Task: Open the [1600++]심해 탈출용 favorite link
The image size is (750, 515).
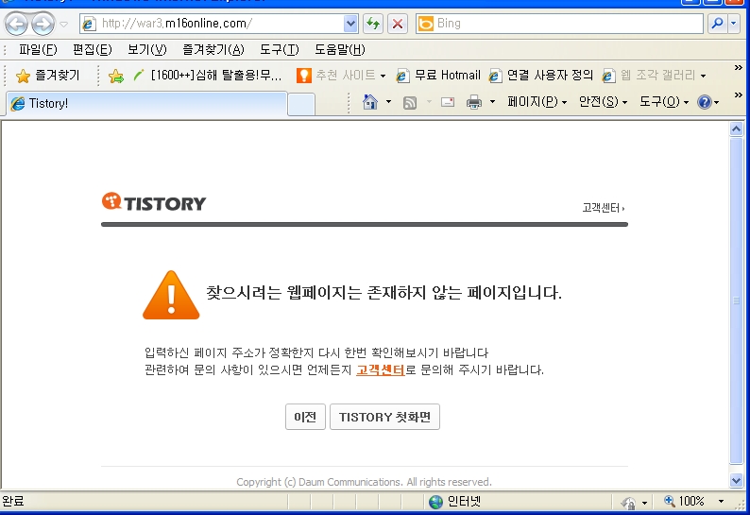Action: pyautogui.click(x=208, y=76)
